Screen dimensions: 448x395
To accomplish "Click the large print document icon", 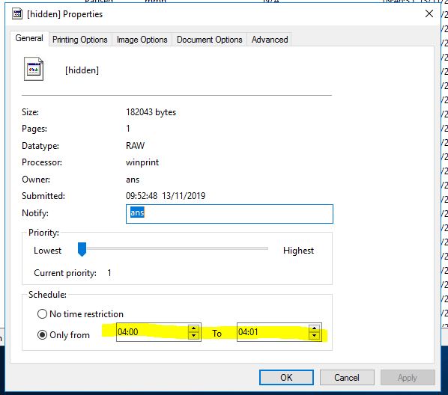I will tap(34, 69).
